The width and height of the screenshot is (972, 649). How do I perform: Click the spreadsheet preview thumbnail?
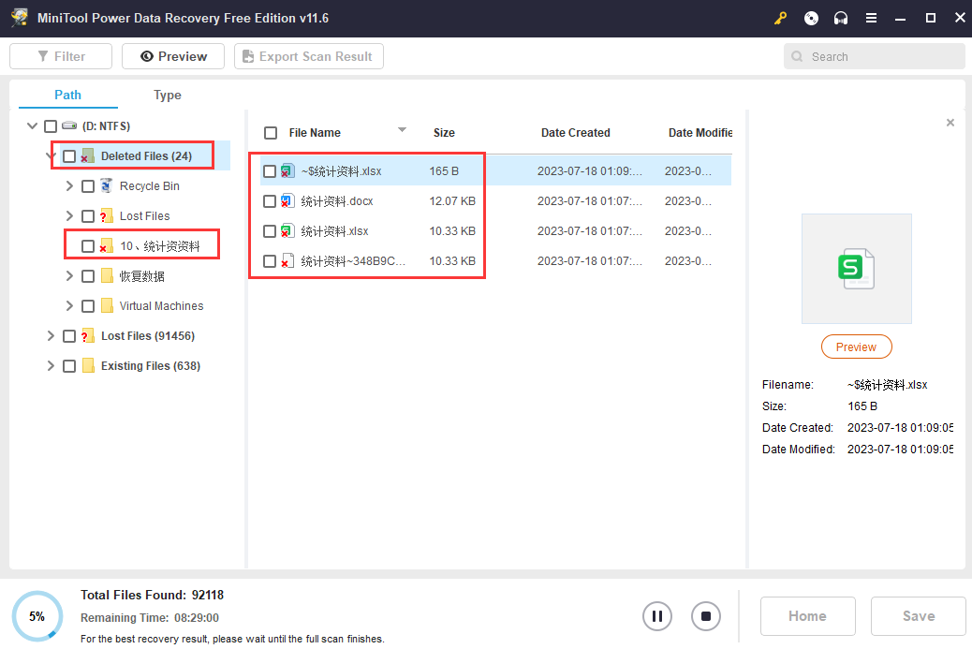point(856,269)
